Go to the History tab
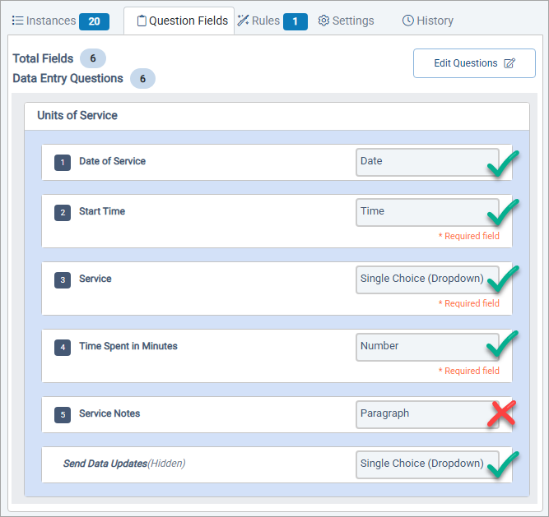The image size is (549, 517). (428, 21)
